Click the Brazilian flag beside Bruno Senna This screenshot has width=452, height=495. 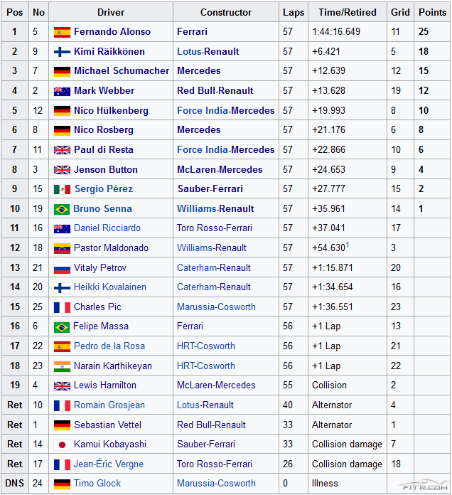62,209
